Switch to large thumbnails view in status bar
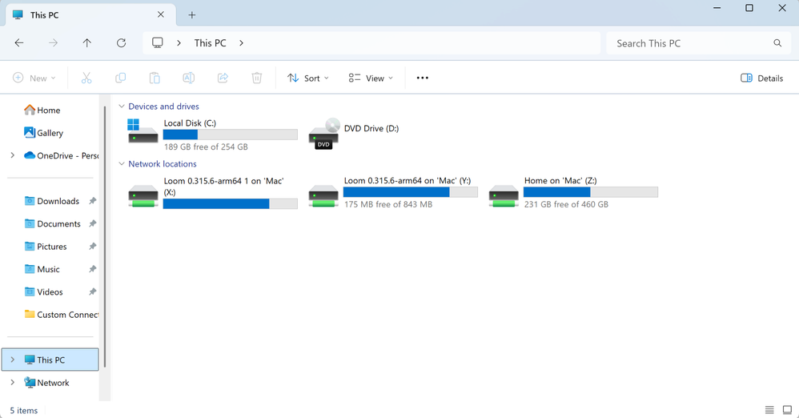 pyautogui.click(x=787, y=410)
